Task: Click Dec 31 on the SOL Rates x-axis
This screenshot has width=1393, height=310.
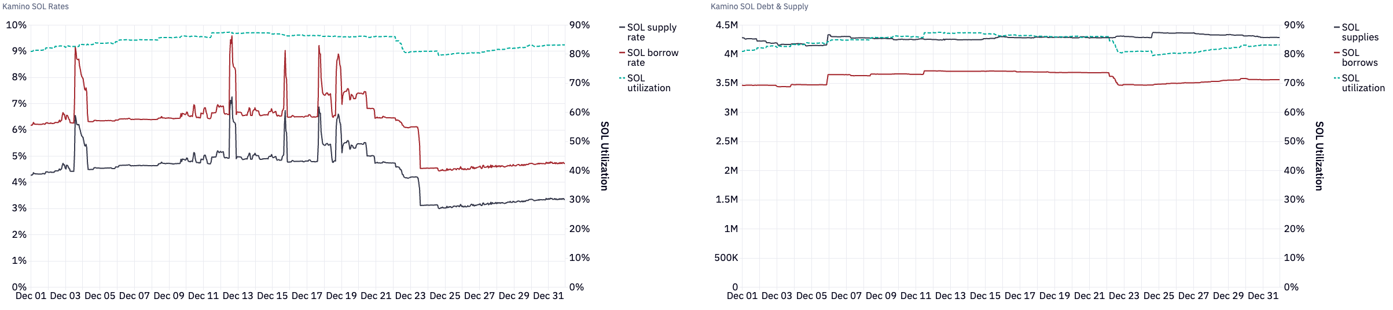Action: pyautogui.click(x=548, y=296)
